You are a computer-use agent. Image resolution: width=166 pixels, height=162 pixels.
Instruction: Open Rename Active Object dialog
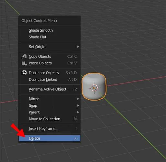click(x=50, y=89)
